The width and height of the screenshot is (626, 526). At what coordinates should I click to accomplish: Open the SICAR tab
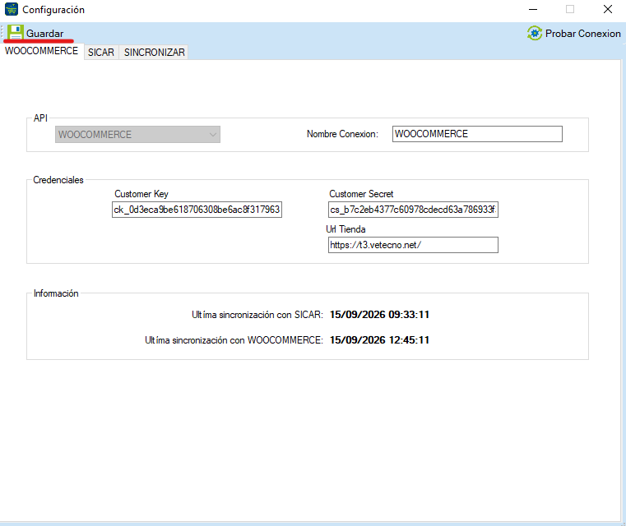point(101,53)
